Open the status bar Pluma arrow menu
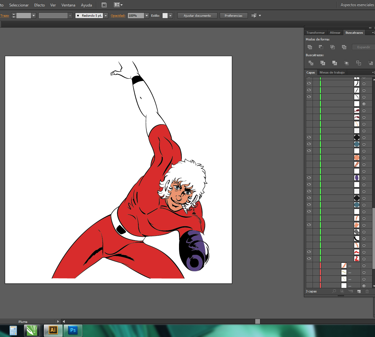The image size is (375, 337). tap(58, 321)
